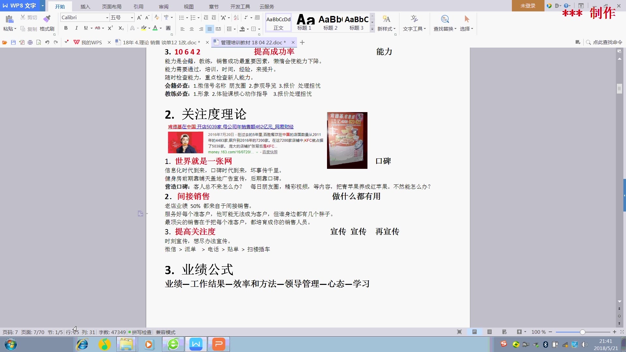The height and width of the screenshot is (352, 626).
Task: Click the Print icon in quick-access bar
Action: (x=30, y=42)
